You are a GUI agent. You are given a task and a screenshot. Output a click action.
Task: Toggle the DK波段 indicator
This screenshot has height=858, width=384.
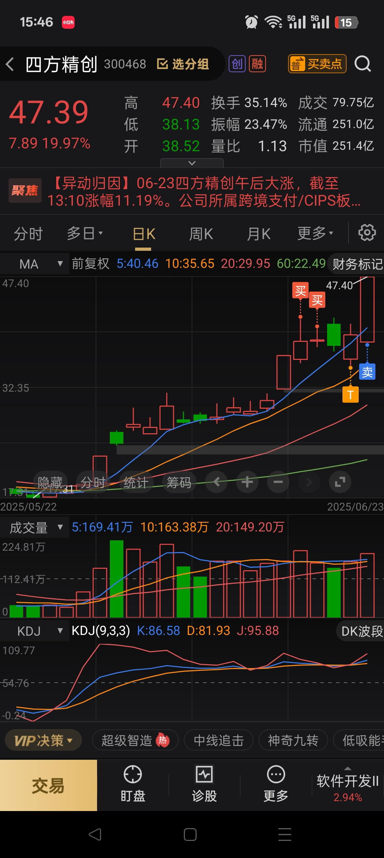tap(361, 631)
